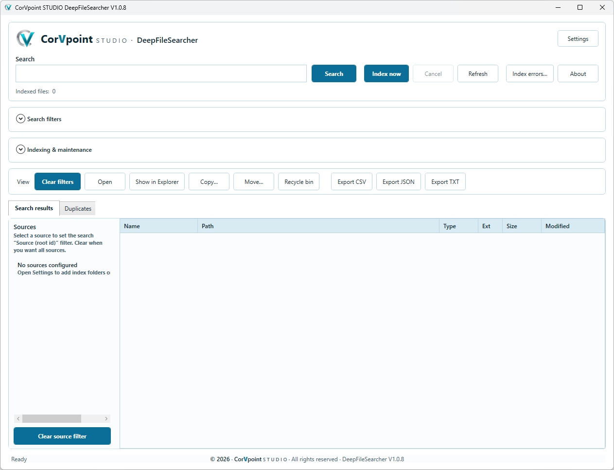Switch to the Search results tab
The width and height of the screenshot is (614, 470).
34,208
